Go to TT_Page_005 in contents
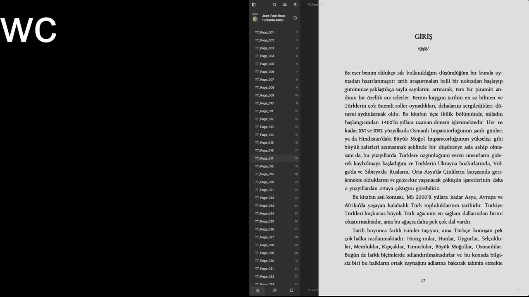This screenshot has height=297, width=529. pyautogui.click(x=275, y=64)
